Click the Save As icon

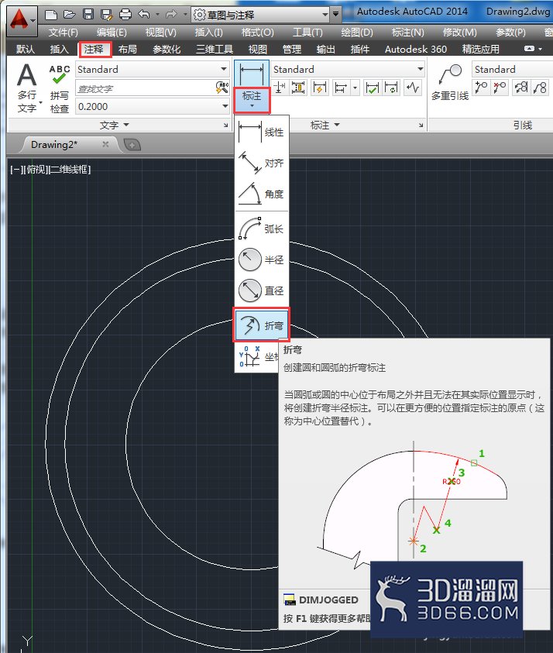pyautogui.click(x=107, y=15)
